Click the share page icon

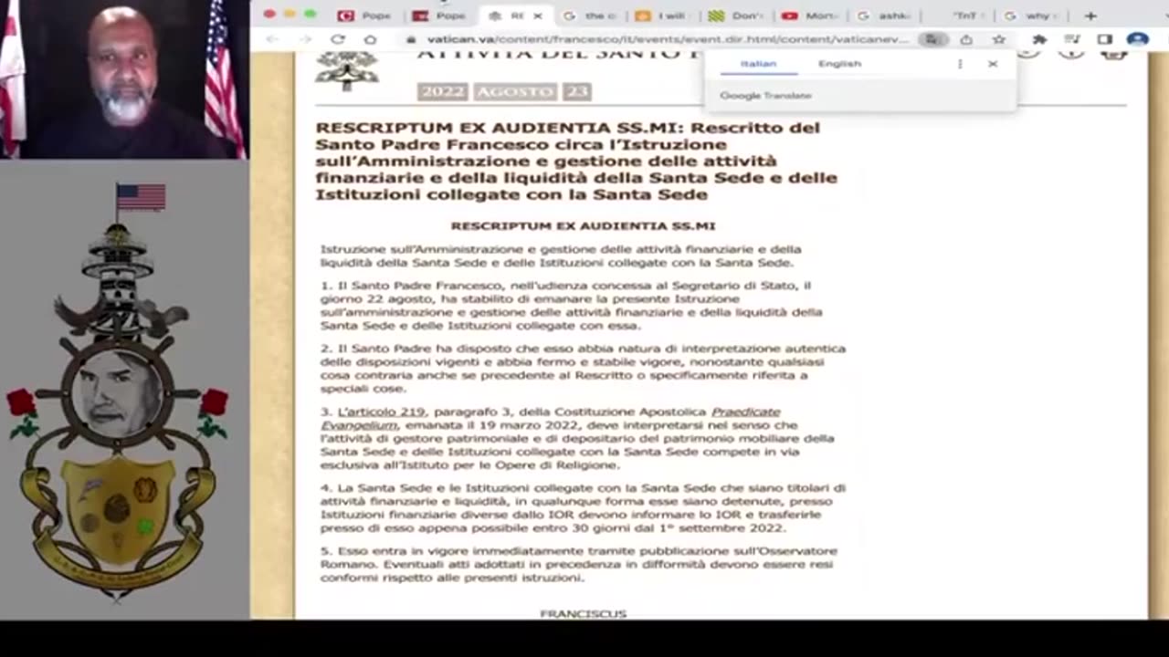(966, 39)
